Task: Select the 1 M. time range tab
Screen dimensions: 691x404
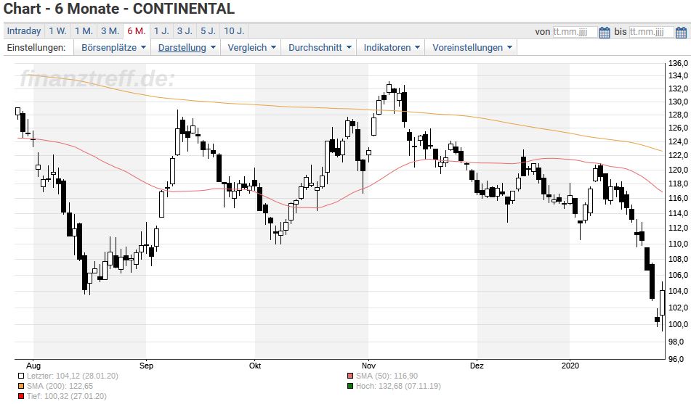Action: point(84,31)
